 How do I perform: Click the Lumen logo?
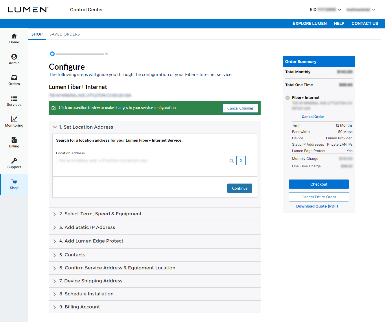pyautogui.click(x=28, y=10)
